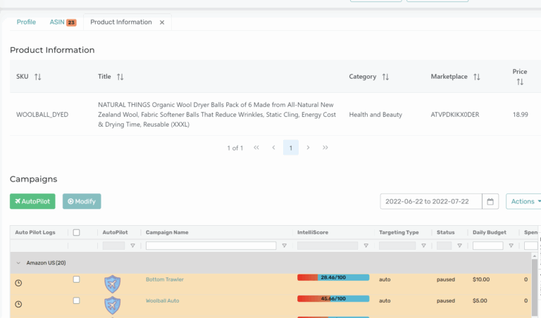Click the ASIN count badge 23
This screenshot has height=318, width=541.
tap(71, 23)
